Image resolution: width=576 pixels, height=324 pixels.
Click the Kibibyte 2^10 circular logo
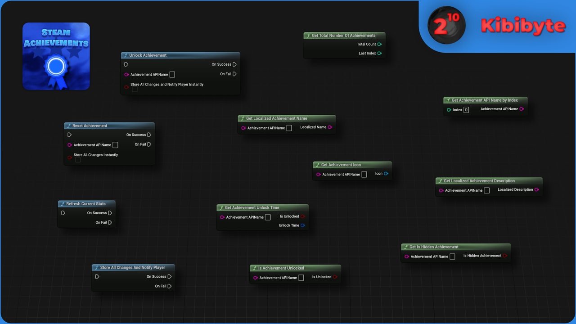[446, 25]
